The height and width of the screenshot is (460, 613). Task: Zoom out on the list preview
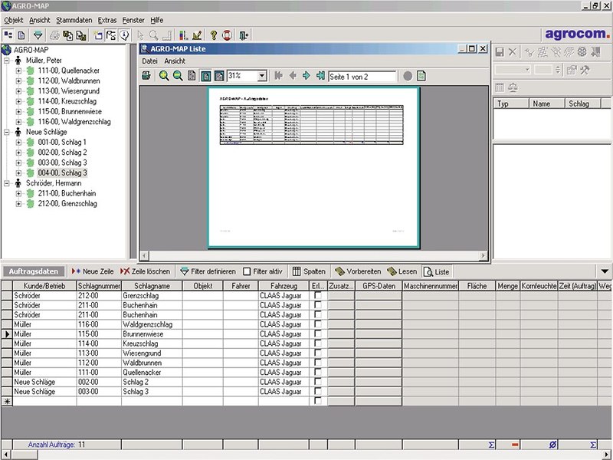178,76
